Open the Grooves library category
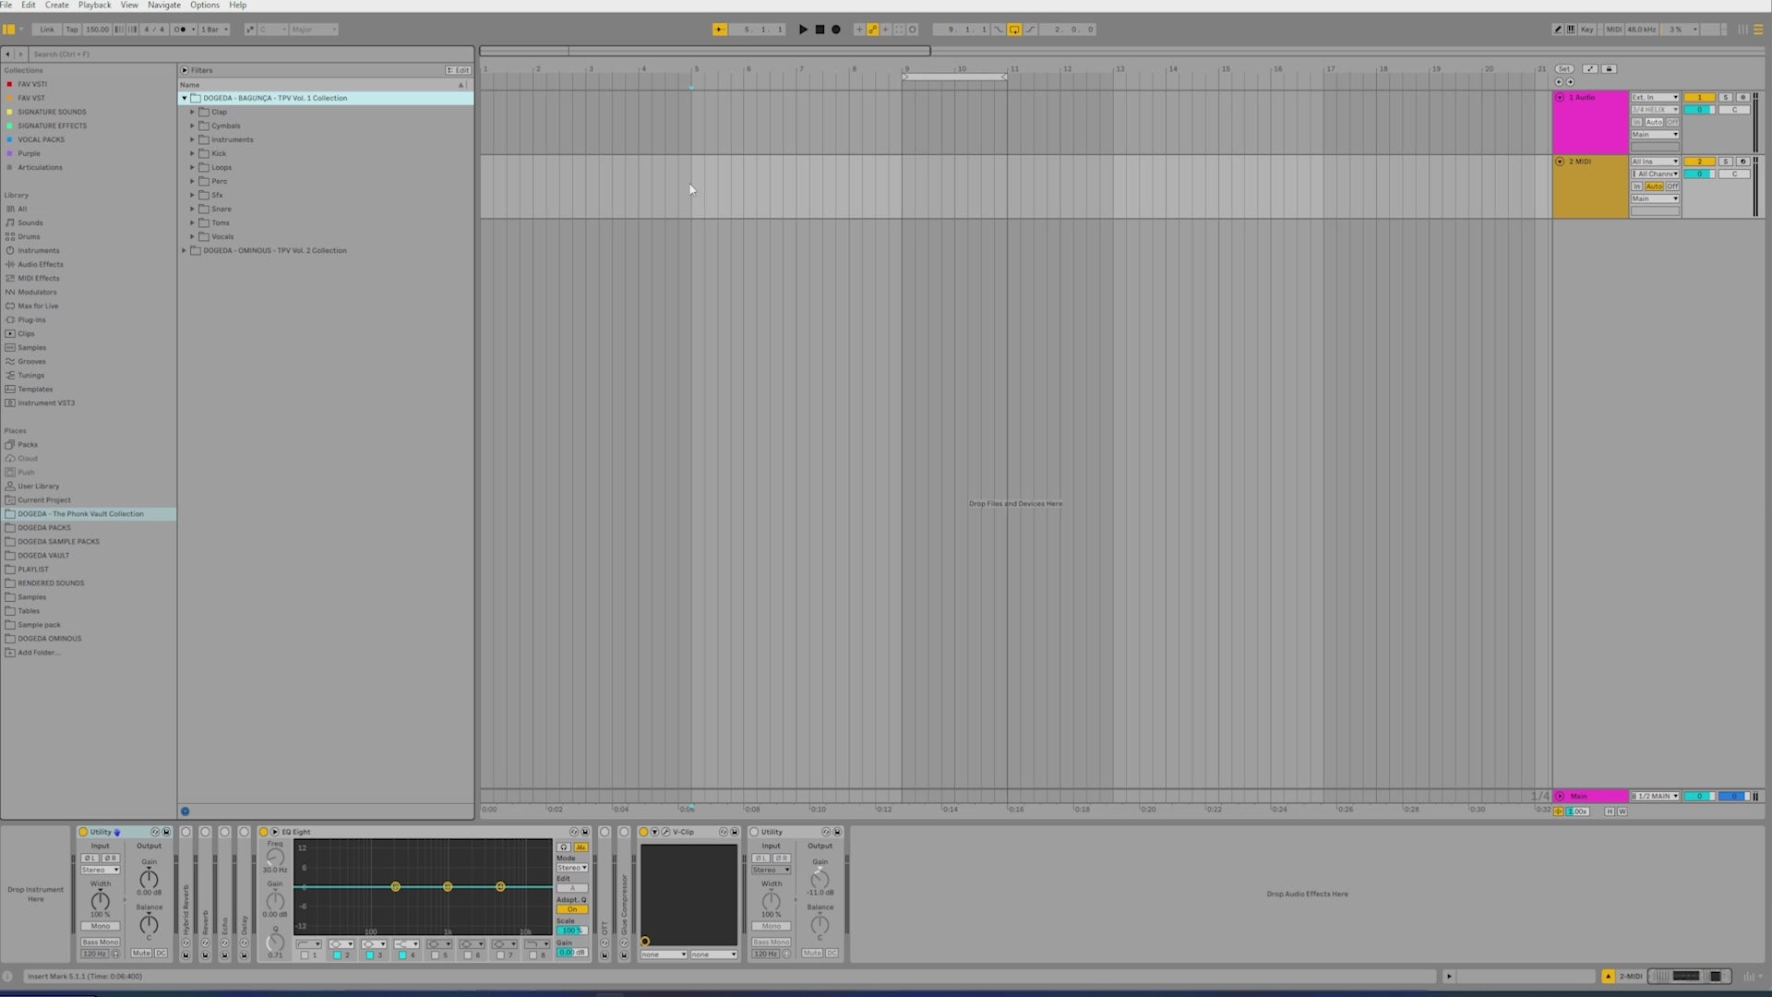This screenshot has width=1772, height=997. (31, 361)
